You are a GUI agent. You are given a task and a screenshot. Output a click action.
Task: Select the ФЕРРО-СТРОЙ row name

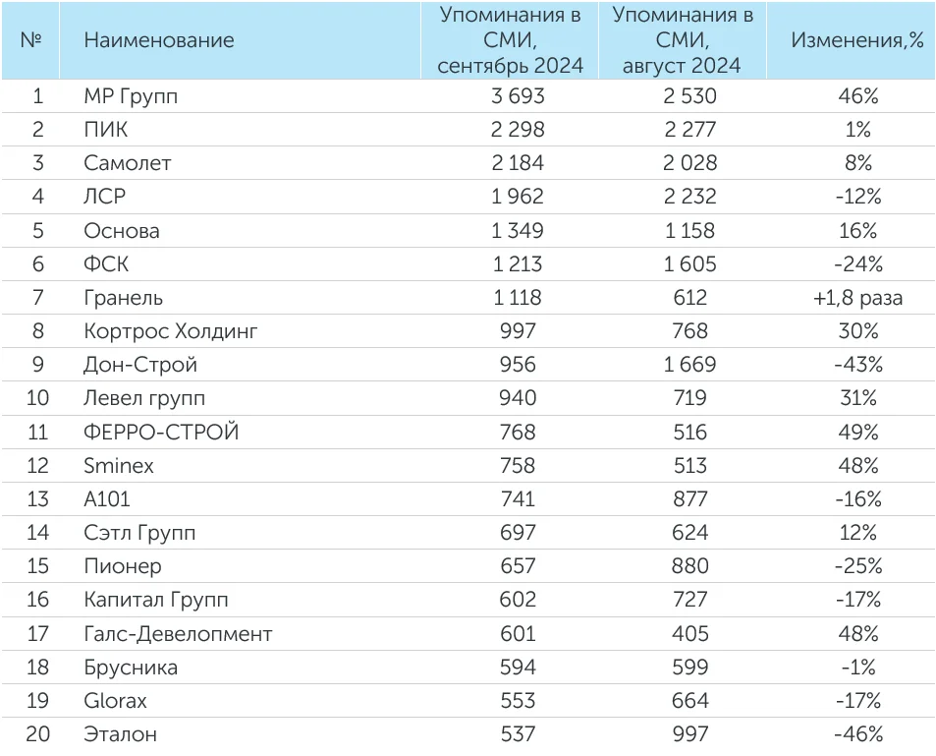[162, 433]
